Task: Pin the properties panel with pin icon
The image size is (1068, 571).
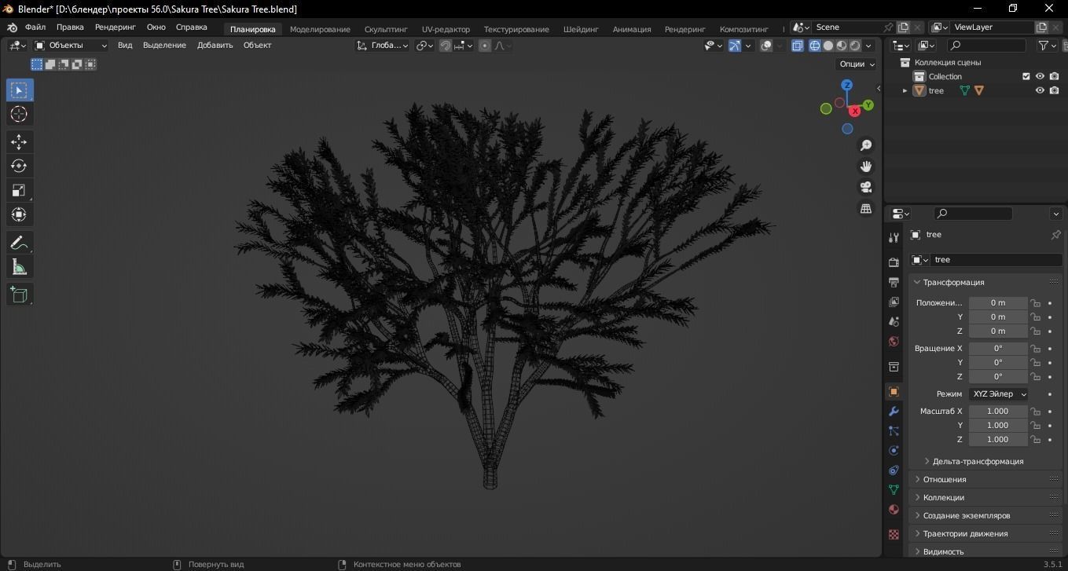Action: [x=1055, y=235]
